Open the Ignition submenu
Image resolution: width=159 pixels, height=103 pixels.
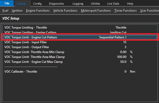click(x=17, y=11)
